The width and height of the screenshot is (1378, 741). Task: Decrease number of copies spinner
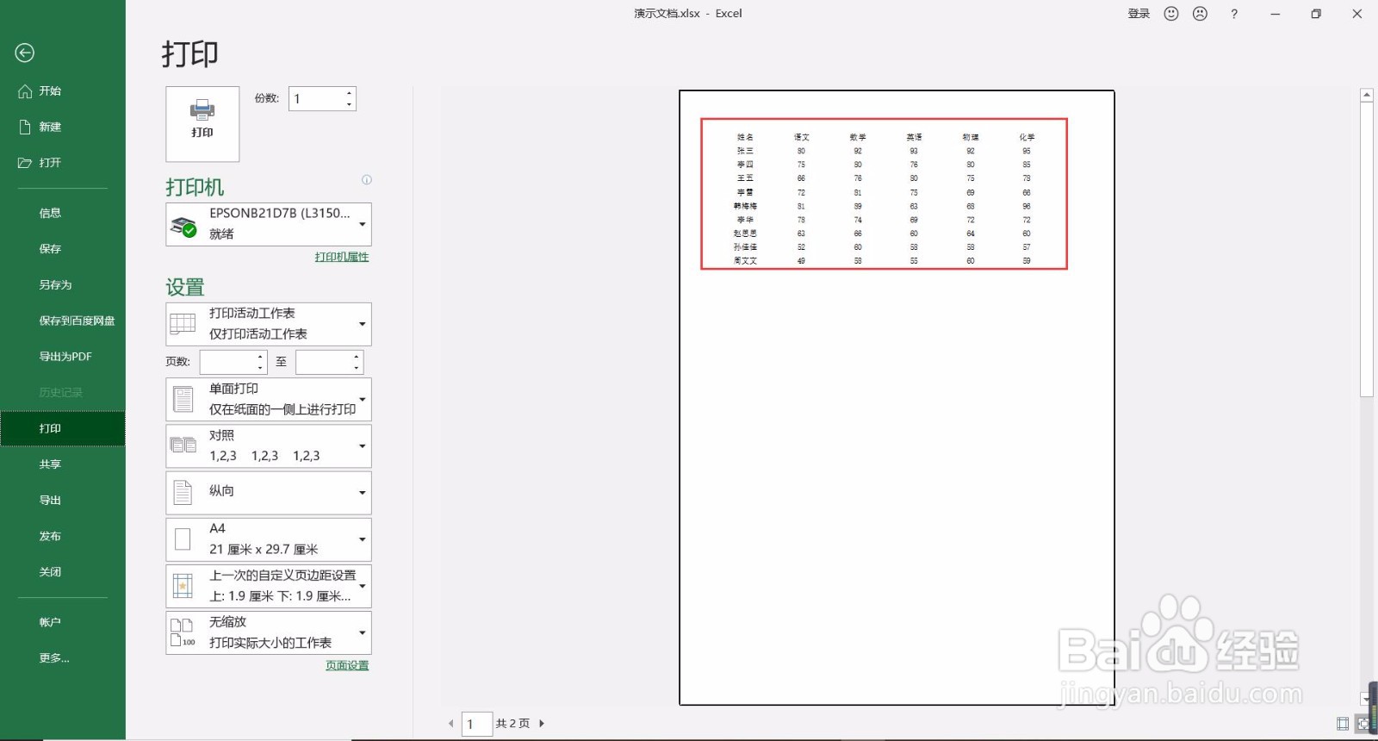(x=349, y=104)
